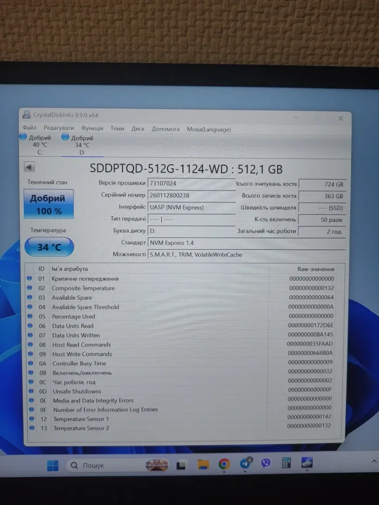Expand the system tray hidden icons chevron

tap(374, 461)
